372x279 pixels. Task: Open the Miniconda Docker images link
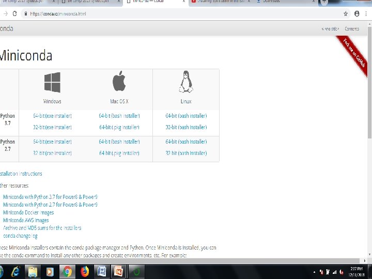tap(28, 212)
